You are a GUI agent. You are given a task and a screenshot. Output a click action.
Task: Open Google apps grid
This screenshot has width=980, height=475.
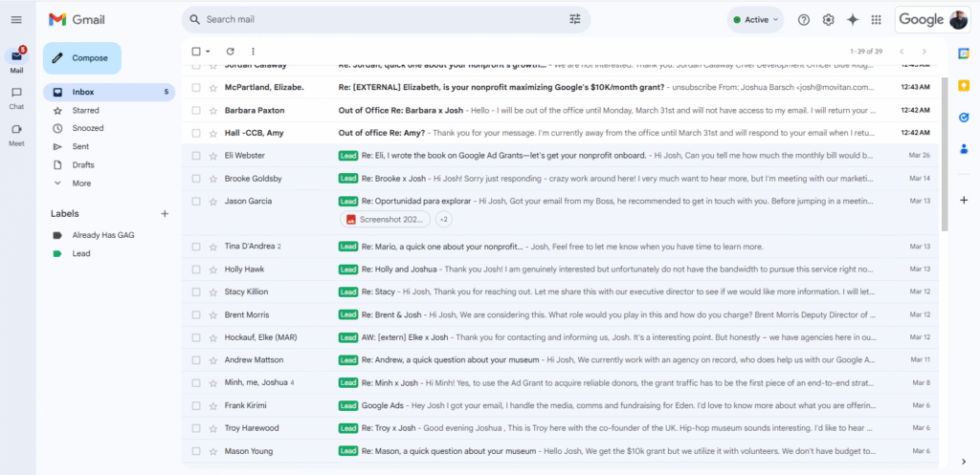[876, 20]
